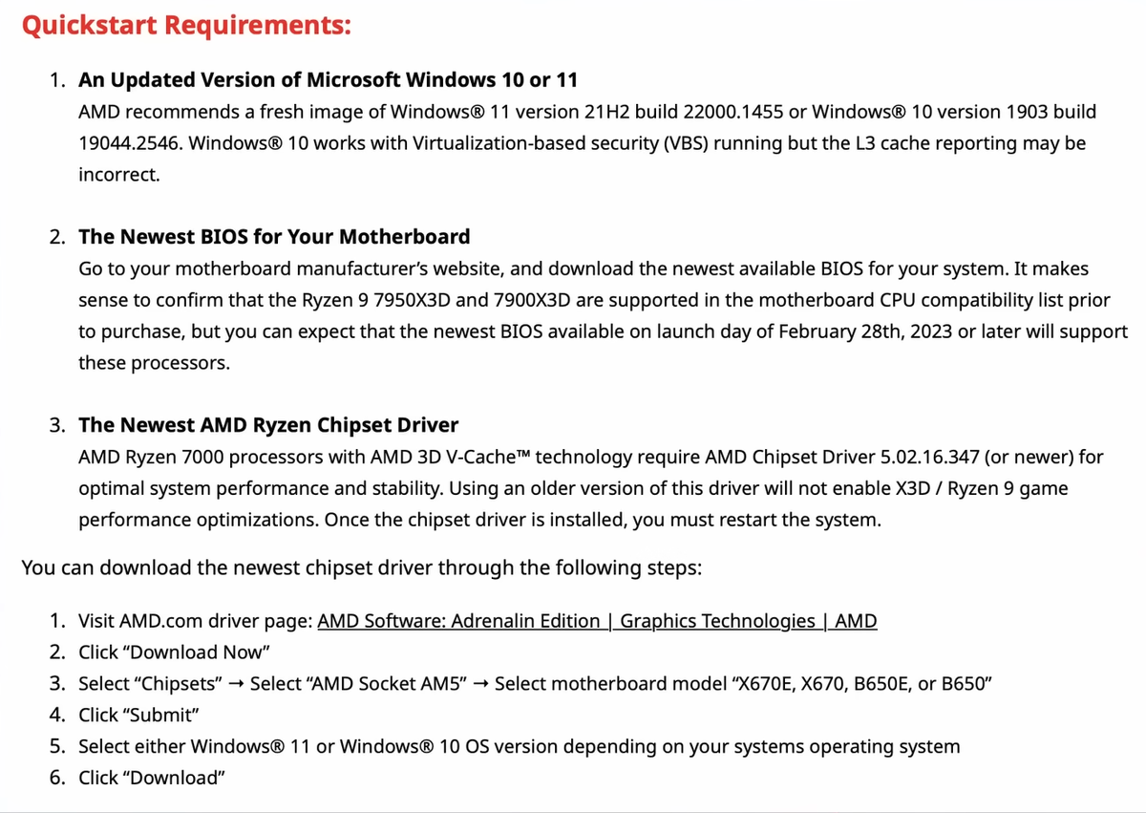Click the line starting "optimal system performance and stability"
Image resolution: width=1146 pixels, height=813 pixels.
[573, 489]
